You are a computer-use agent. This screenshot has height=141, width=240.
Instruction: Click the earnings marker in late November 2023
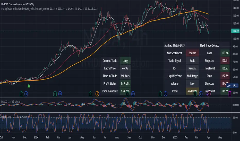pos(21,94)
